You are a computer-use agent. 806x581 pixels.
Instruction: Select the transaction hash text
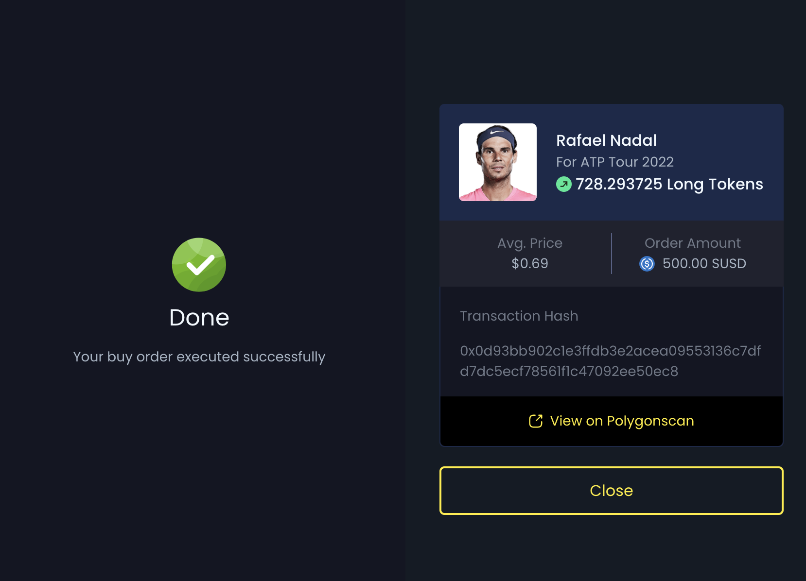tap(611, 361)
